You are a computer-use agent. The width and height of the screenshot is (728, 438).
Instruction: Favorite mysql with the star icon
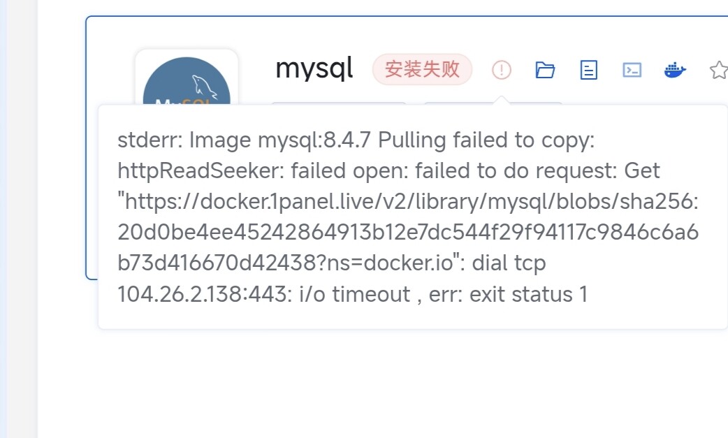click(x=718, y=70)
